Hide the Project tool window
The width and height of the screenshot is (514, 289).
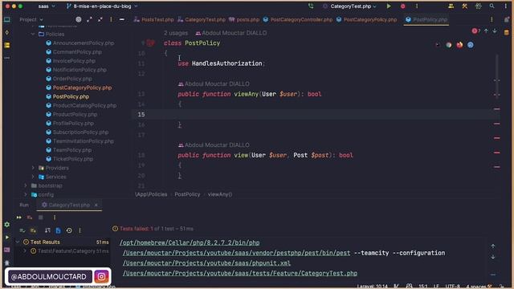[121, 19]
